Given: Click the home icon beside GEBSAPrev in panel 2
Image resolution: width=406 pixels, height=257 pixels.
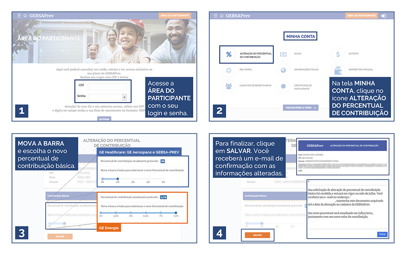Looking at the screenshot, I should [x=222, y=15].
